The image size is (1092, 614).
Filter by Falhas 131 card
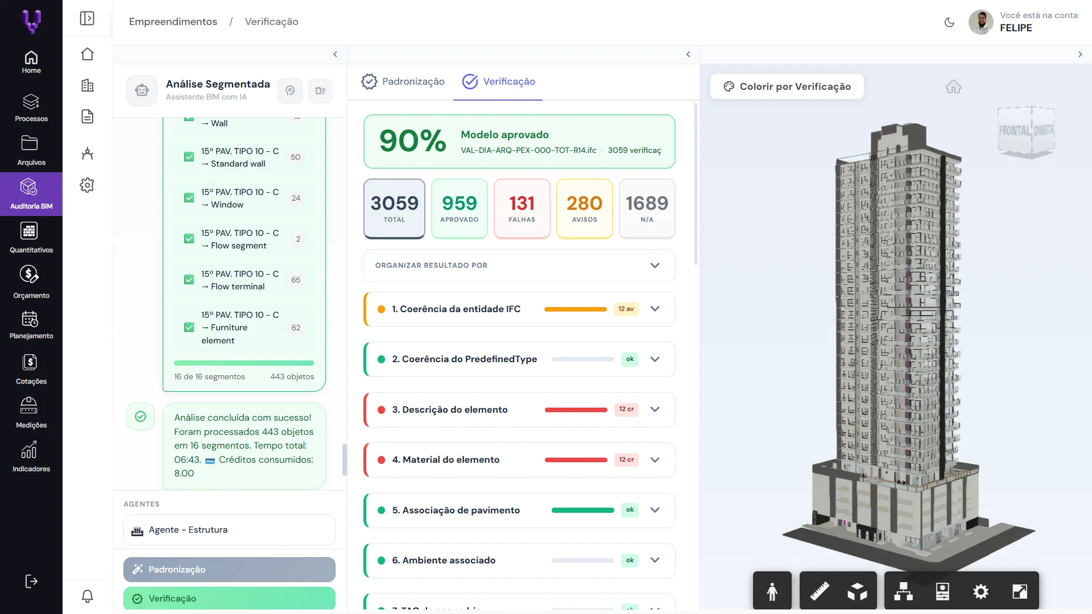522,209
